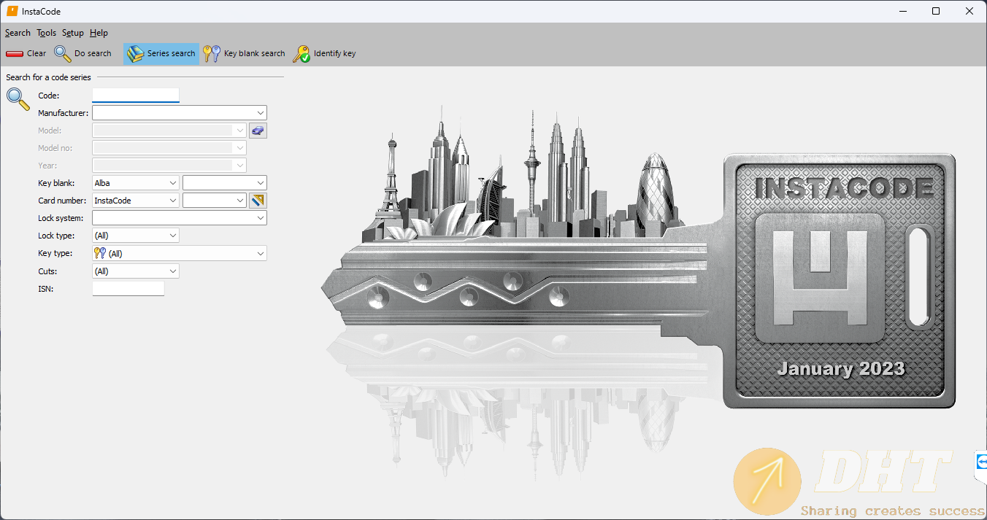Expand the Lock system dropdown
Viewport: 987px width, 520px height.
coord(261,218)
